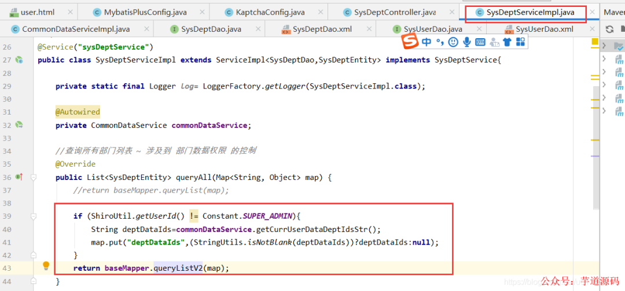Click the Chinese comment on line 34
The height and width of the screenshot is (291, 625).
pos(156,151)
